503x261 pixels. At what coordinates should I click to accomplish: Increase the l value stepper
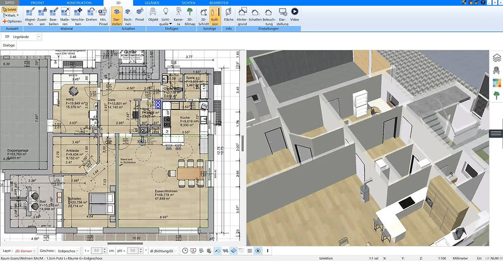pyautogui.click(x=105, y=249)
